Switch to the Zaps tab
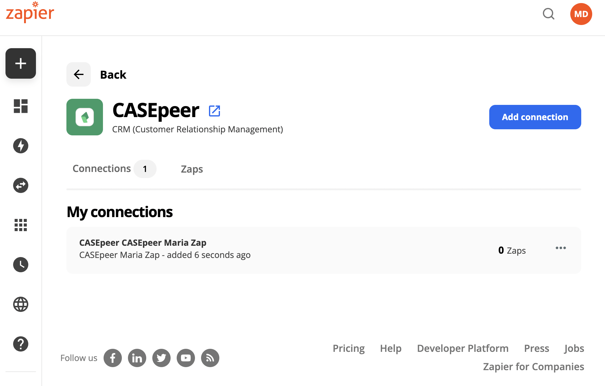 (192, 169)
